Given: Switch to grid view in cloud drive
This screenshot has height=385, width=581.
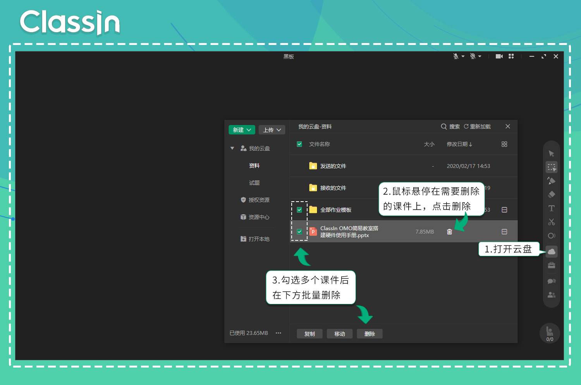Looking at the screenshot, I should pos(504,144).
